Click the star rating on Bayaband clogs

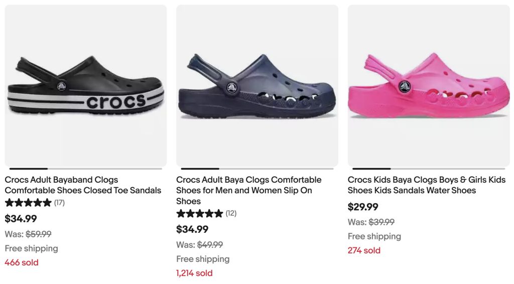pyautogui.click(x=28, y=203)
